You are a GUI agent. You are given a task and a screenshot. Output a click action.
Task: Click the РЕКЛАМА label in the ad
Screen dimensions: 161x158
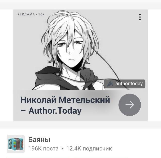tap(26, 14)
